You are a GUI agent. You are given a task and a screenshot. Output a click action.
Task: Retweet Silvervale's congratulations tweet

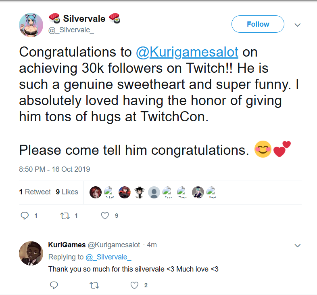[65, 216]
